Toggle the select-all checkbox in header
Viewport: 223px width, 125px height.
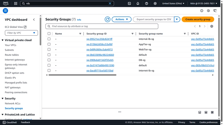tap(49, 34)
